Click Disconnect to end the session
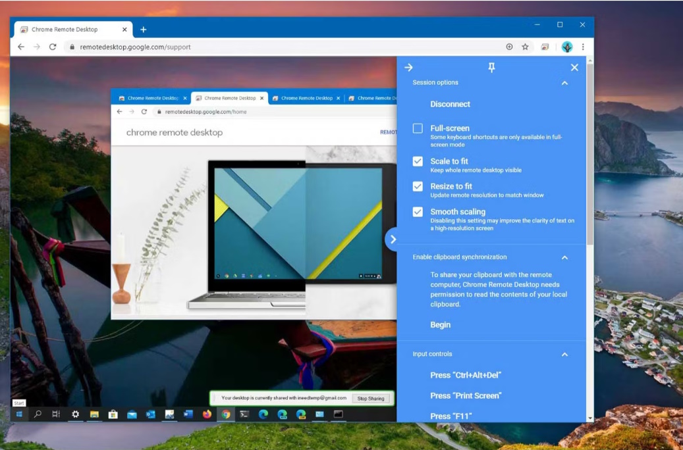683x450 pixels. (x=450, y=104)
